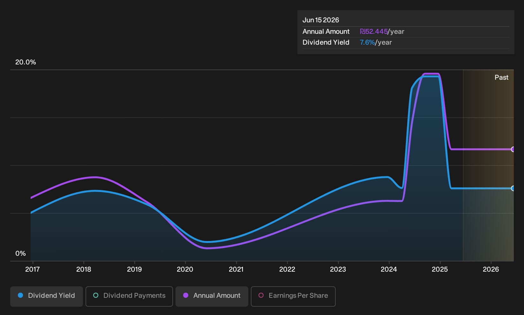524x315 pixels.
Task: Toggle the Annual Amount series
Action: (212, 296)
